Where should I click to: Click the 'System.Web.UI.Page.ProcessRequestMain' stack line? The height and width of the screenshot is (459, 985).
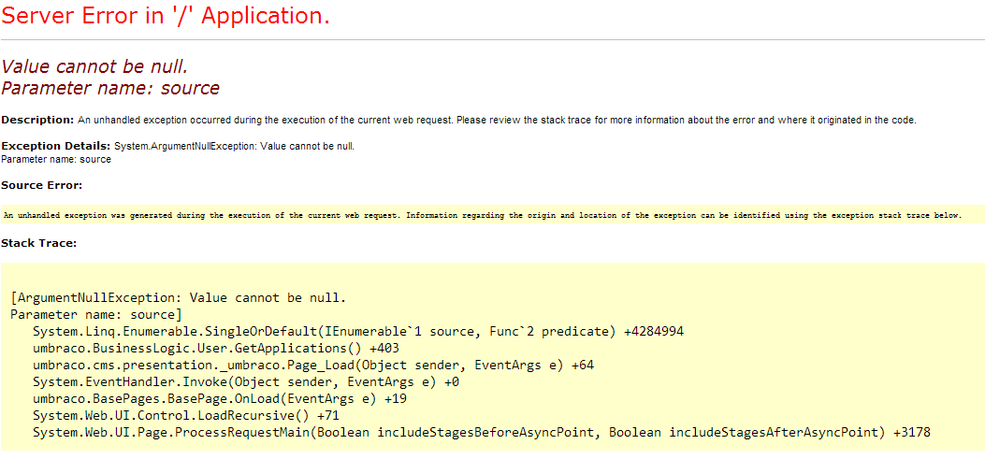click(482, 433)
